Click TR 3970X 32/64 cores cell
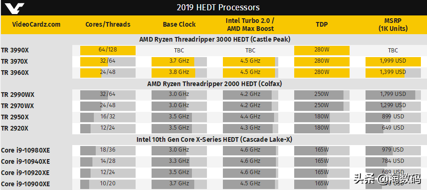This screenshot has height=190, width=427. tap(108, 62)
